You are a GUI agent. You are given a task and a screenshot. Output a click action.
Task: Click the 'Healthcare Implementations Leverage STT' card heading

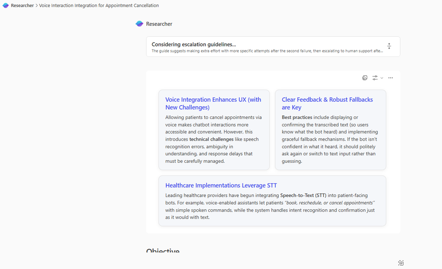click(221, 185)
